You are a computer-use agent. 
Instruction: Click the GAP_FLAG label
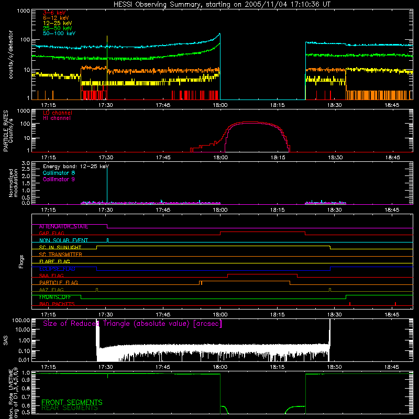coord(51,233)
